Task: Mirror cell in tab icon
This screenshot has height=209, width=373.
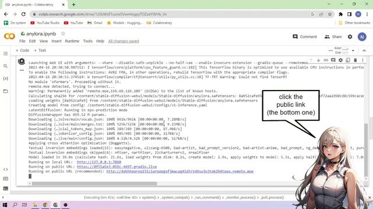Action: pos(348,60)
